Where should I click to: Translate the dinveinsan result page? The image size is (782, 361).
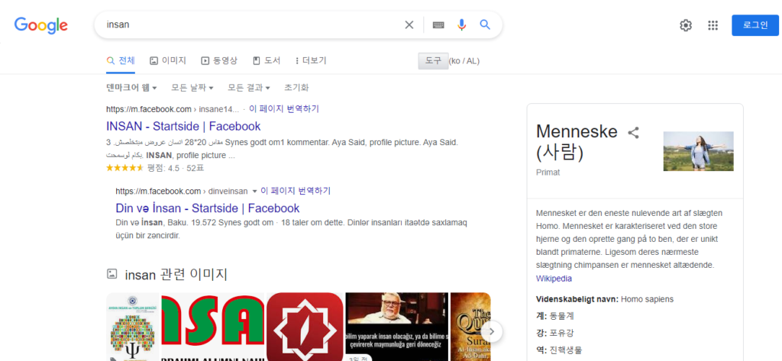296,191
